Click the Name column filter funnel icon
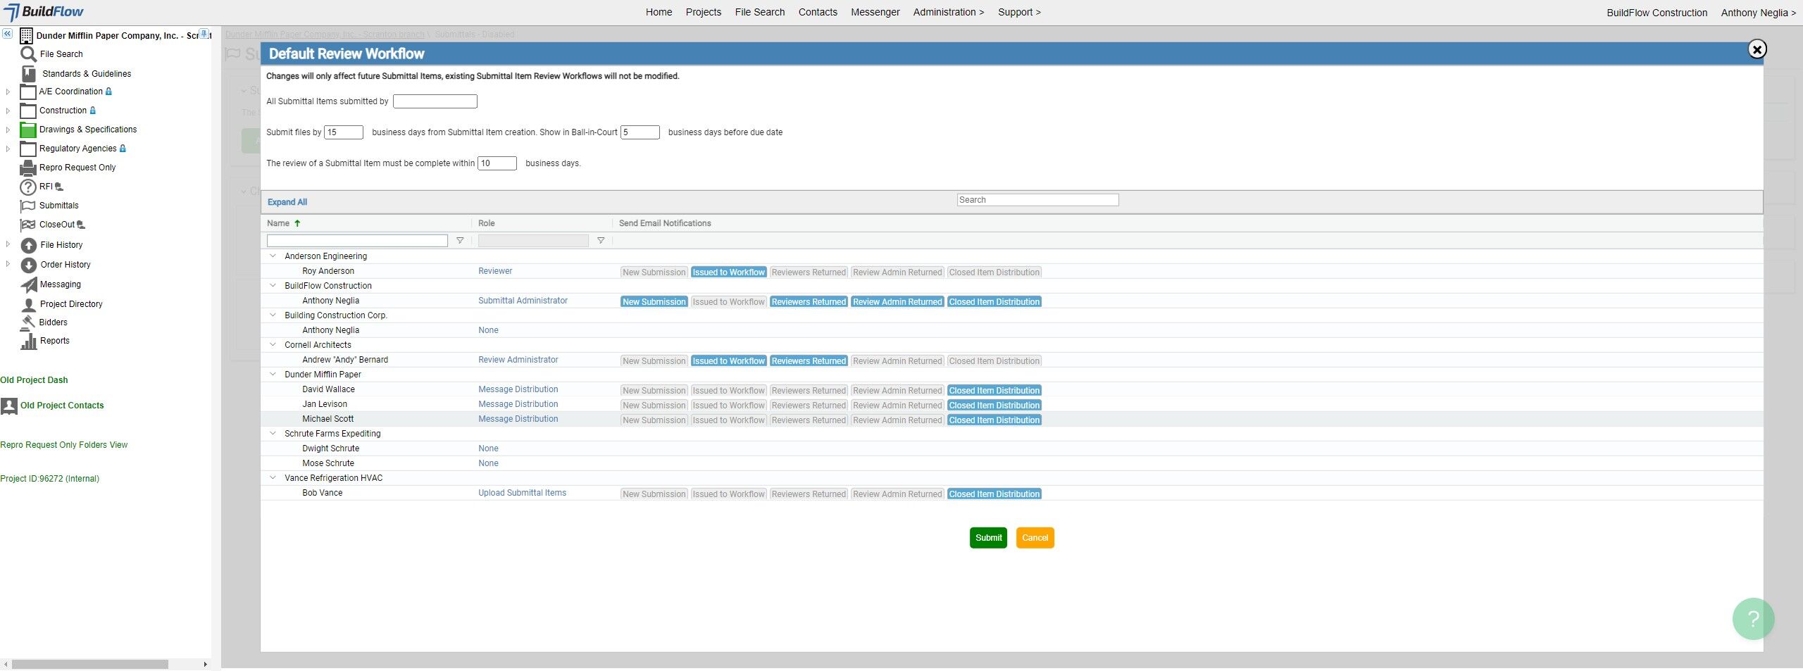The width and height of the screenshot is (1803, 671). tap(460, 241)
